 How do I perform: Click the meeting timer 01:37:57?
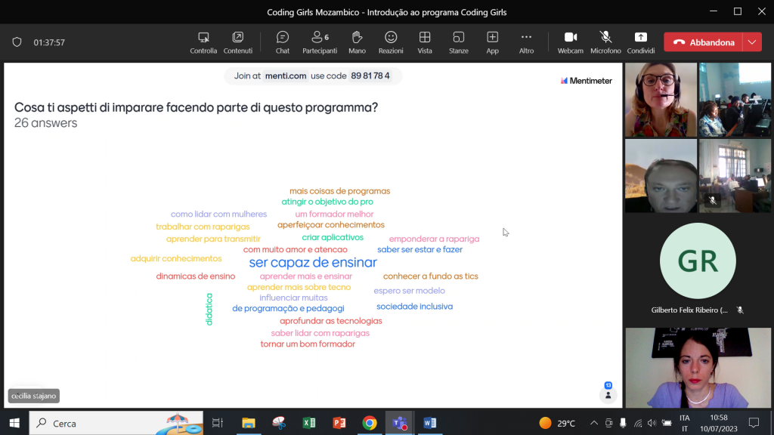tap(49, 42)
